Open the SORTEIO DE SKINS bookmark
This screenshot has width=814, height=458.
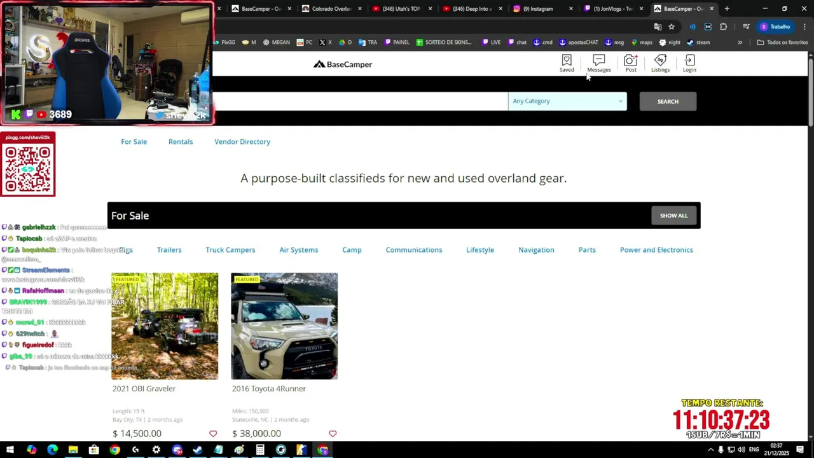[444, 43]
